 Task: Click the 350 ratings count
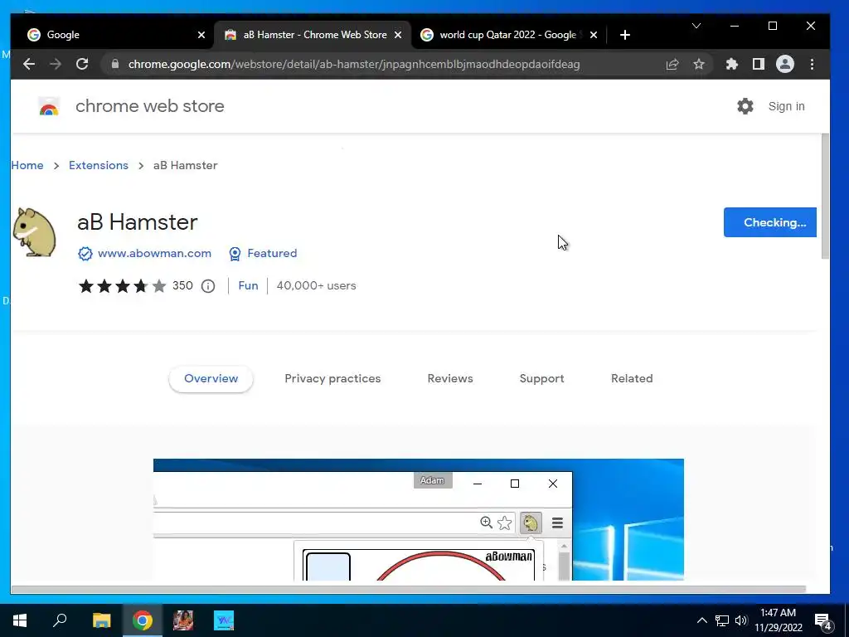point(182,285)
